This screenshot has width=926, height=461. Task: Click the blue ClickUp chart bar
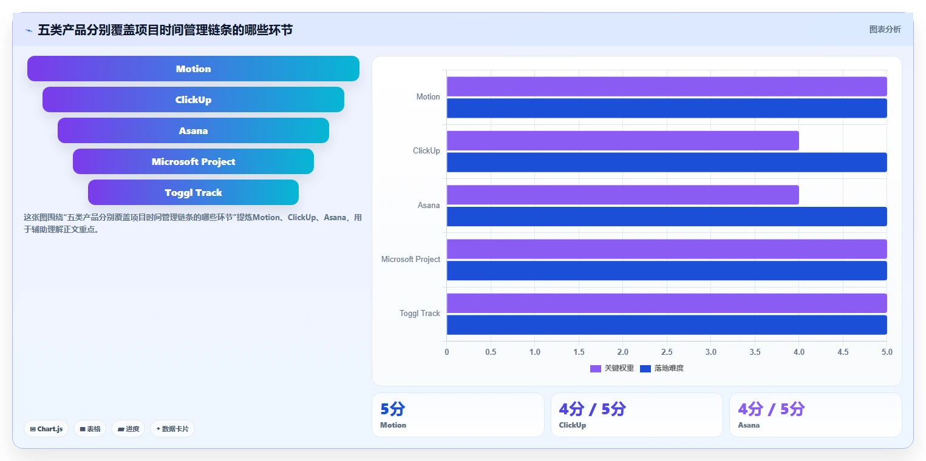[x=667, y=162]
